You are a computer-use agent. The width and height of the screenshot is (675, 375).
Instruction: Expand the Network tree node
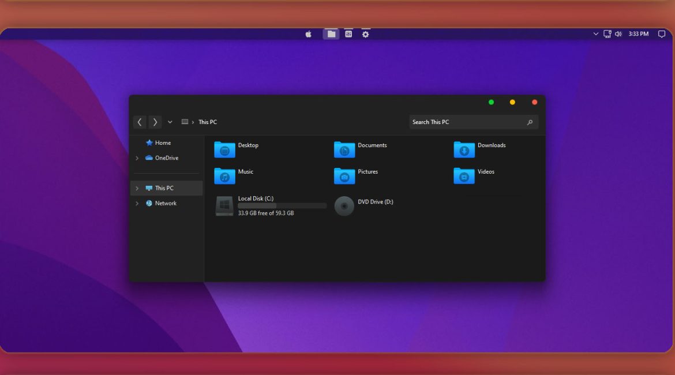pyautogui.click(x=137, y=204)
